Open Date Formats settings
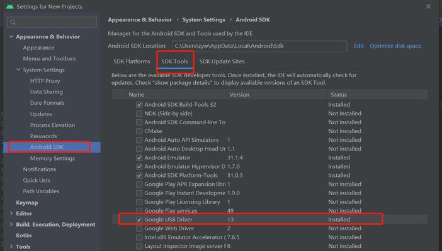The image size is (442, 251). tap(47, 102)
